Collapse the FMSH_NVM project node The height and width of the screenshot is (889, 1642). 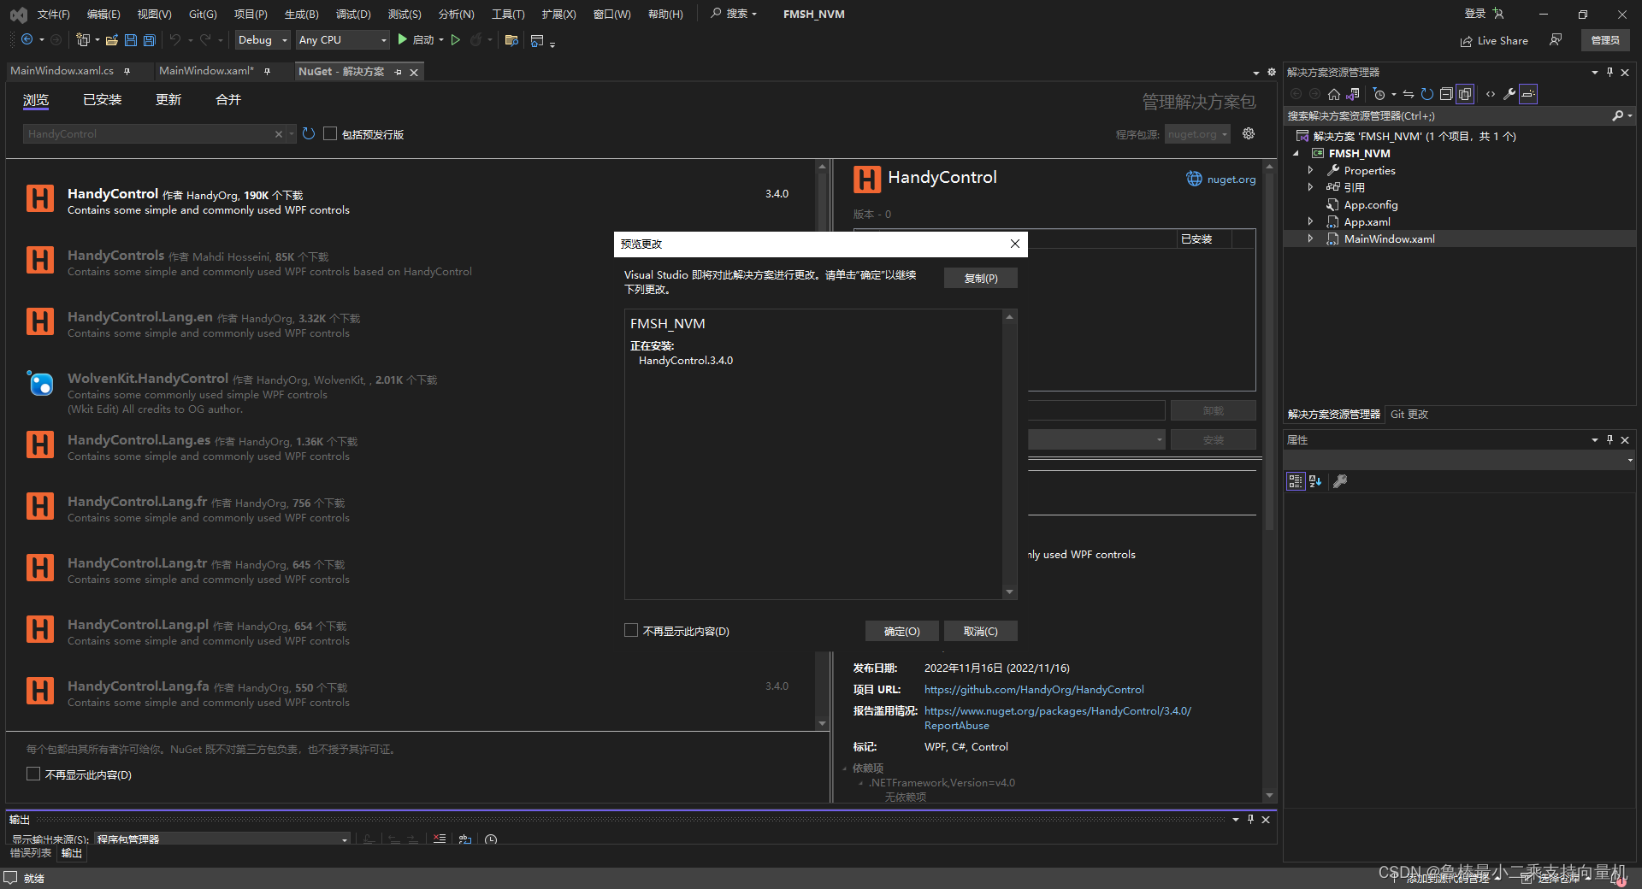coord(1296,153)
